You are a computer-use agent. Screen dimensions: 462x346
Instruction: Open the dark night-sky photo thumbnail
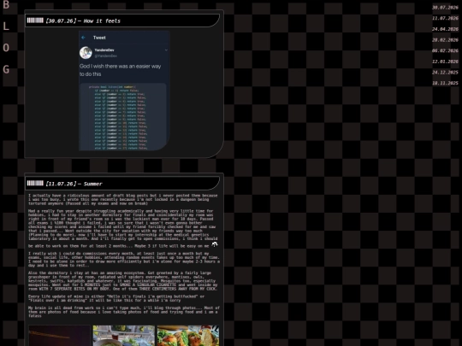tap(59, 336)
